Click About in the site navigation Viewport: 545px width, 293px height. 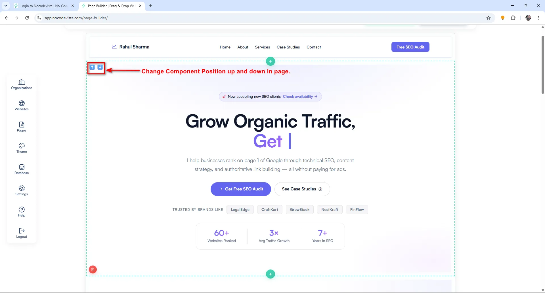pos(243,47)
